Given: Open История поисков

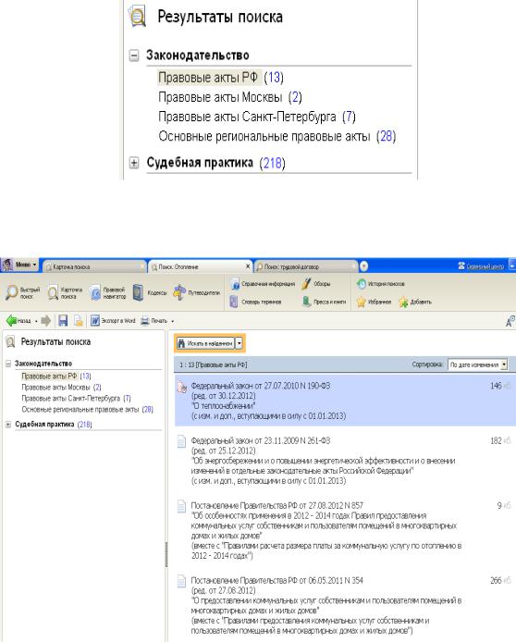Looking at the screenshot, I should (381, 284).
